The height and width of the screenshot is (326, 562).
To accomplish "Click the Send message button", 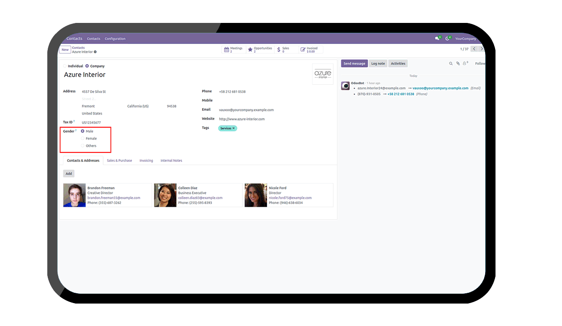I will click(x=355, y=64).
